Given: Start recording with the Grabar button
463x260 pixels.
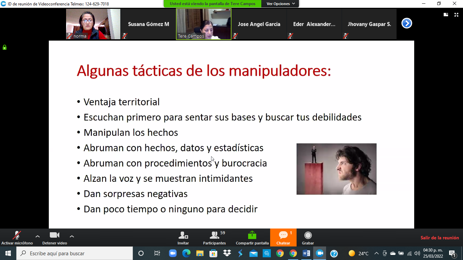Looking at the screenshot, I should click(x=308, y=235).
